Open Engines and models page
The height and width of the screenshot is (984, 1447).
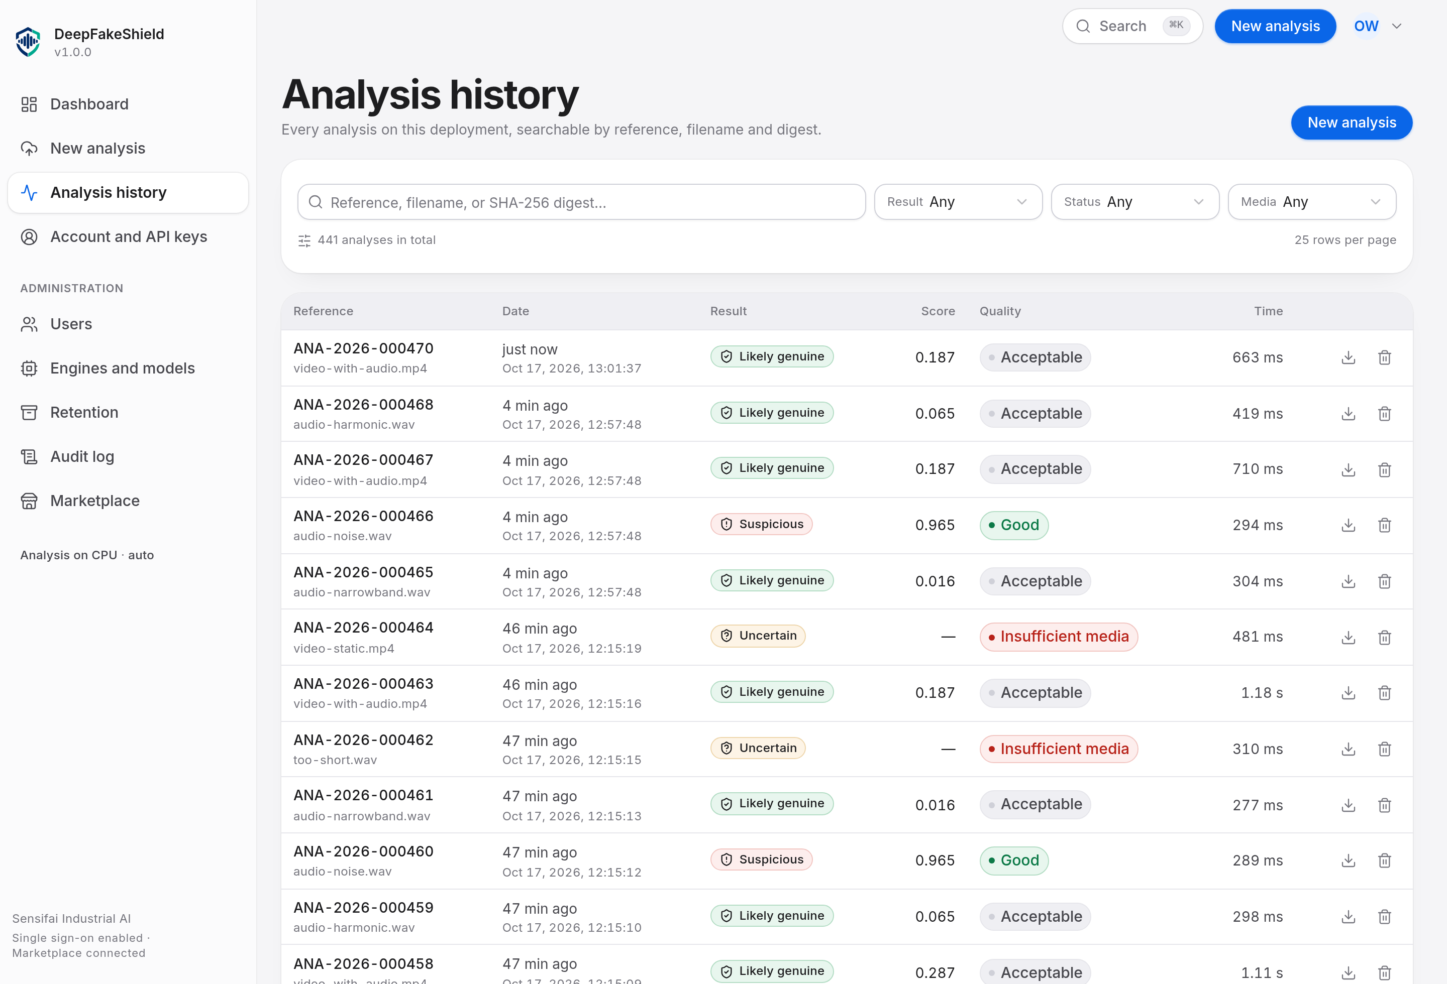click(128, 368)
